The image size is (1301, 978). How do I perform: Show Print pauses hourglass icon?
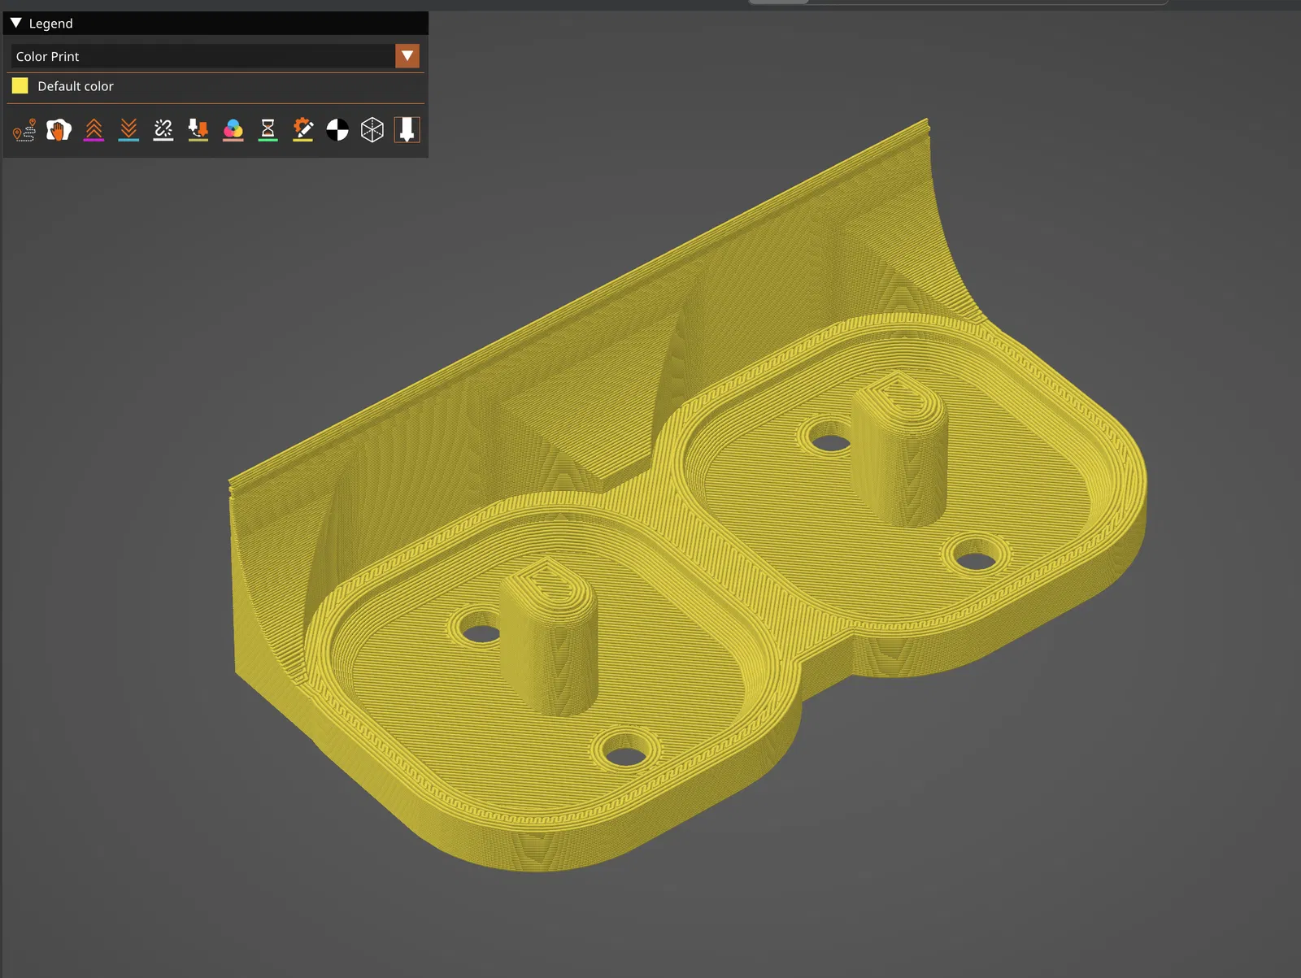click(268, 130)
